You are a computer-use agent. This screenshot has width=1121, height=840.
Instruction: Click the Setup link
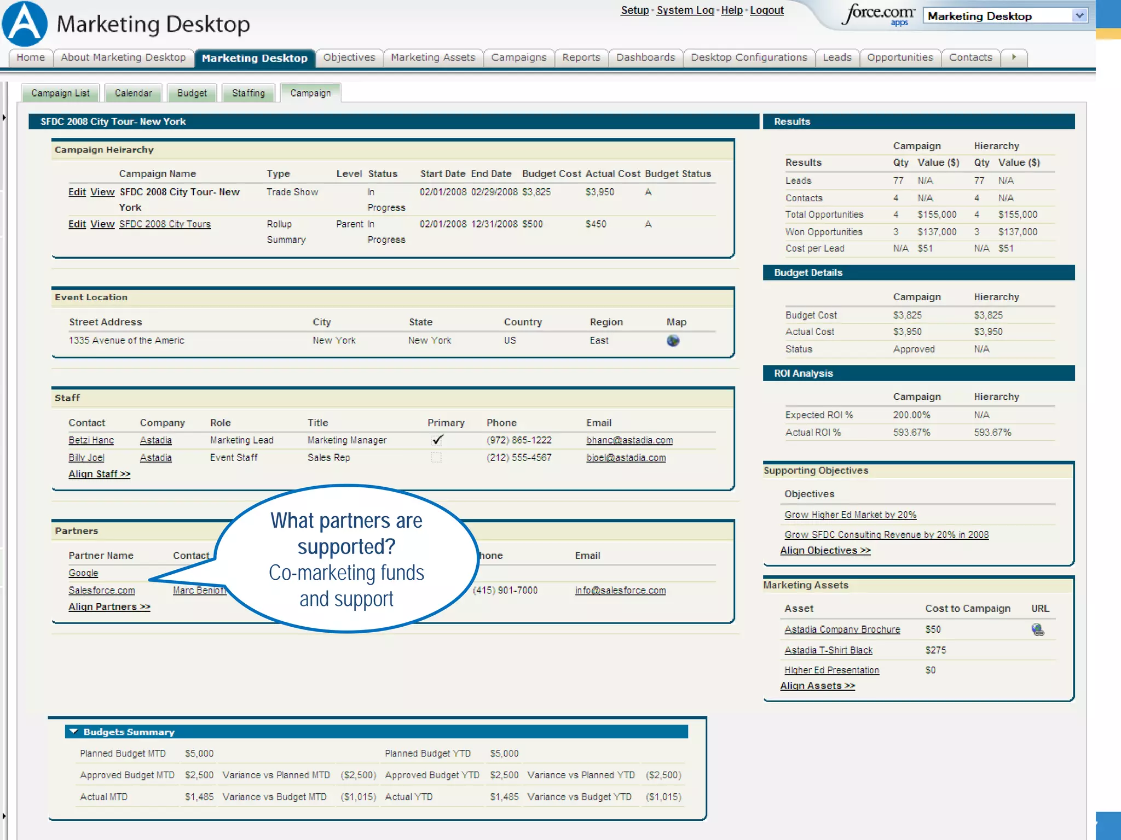[634, 10]
